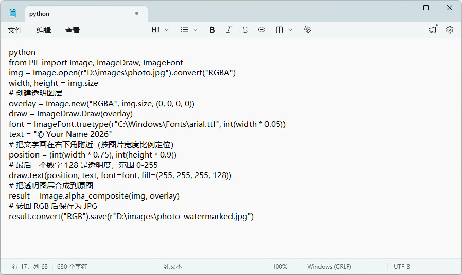Click the comment '# 转回 RGB 后保存为 JPG'
462x275 pixels.
53,207
